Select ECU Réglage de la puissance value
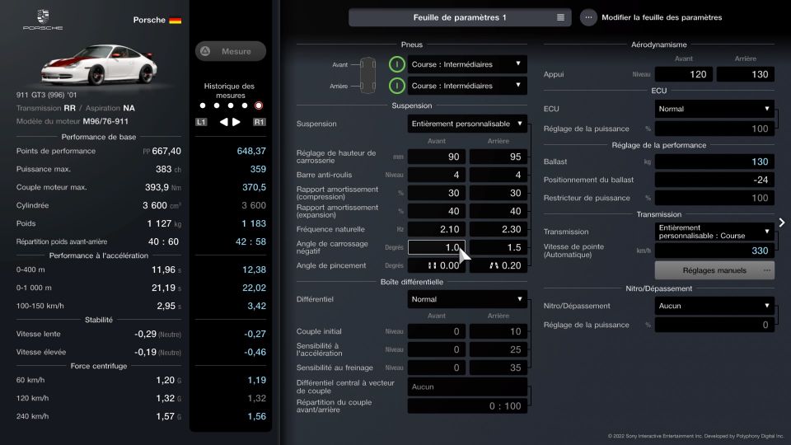 714,129
